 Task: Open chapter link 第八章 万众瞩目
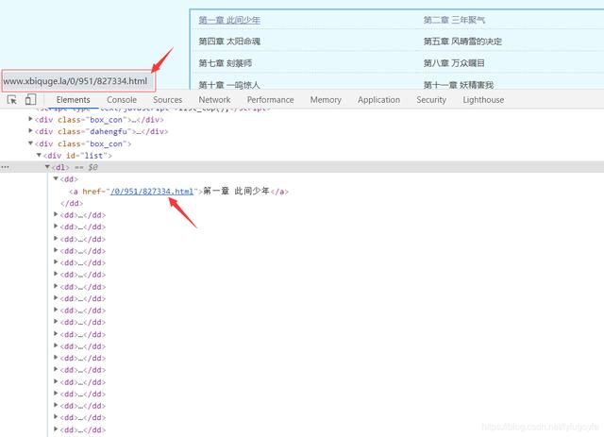[x=454, y=63]
